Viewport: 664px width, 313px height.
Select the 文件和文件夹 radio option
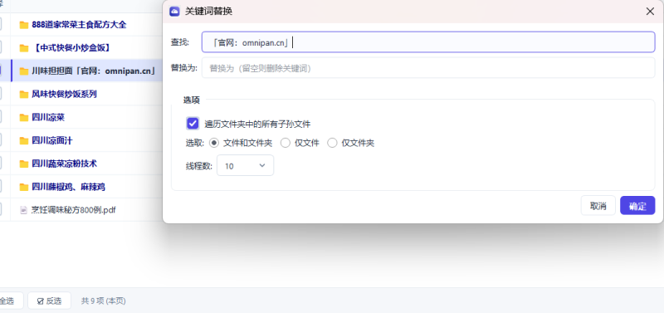(x=214, y=143)
